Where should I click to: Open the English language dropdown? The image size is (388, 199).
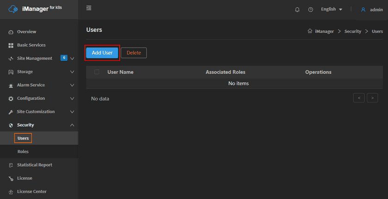click(x=332, y=9)
